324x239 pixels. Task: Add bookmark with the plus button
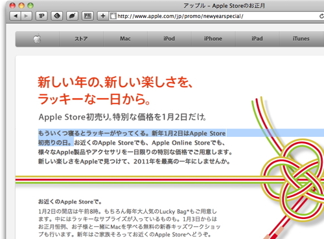click(103, 16)
